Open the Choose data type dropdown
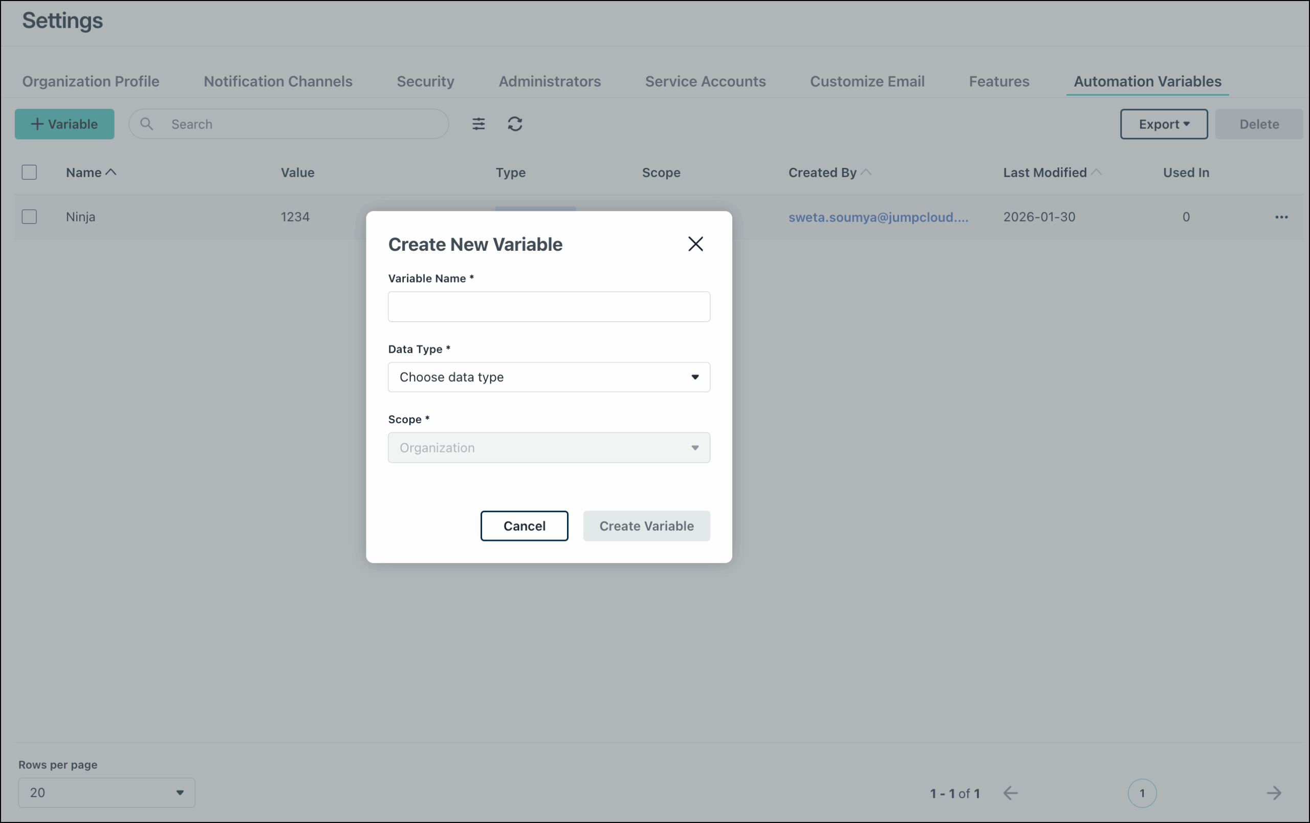 coord(549,377)
